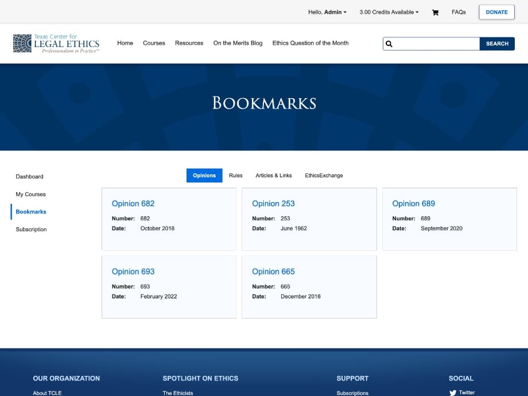Switch to the Articles & Links tab

(273, 176)
